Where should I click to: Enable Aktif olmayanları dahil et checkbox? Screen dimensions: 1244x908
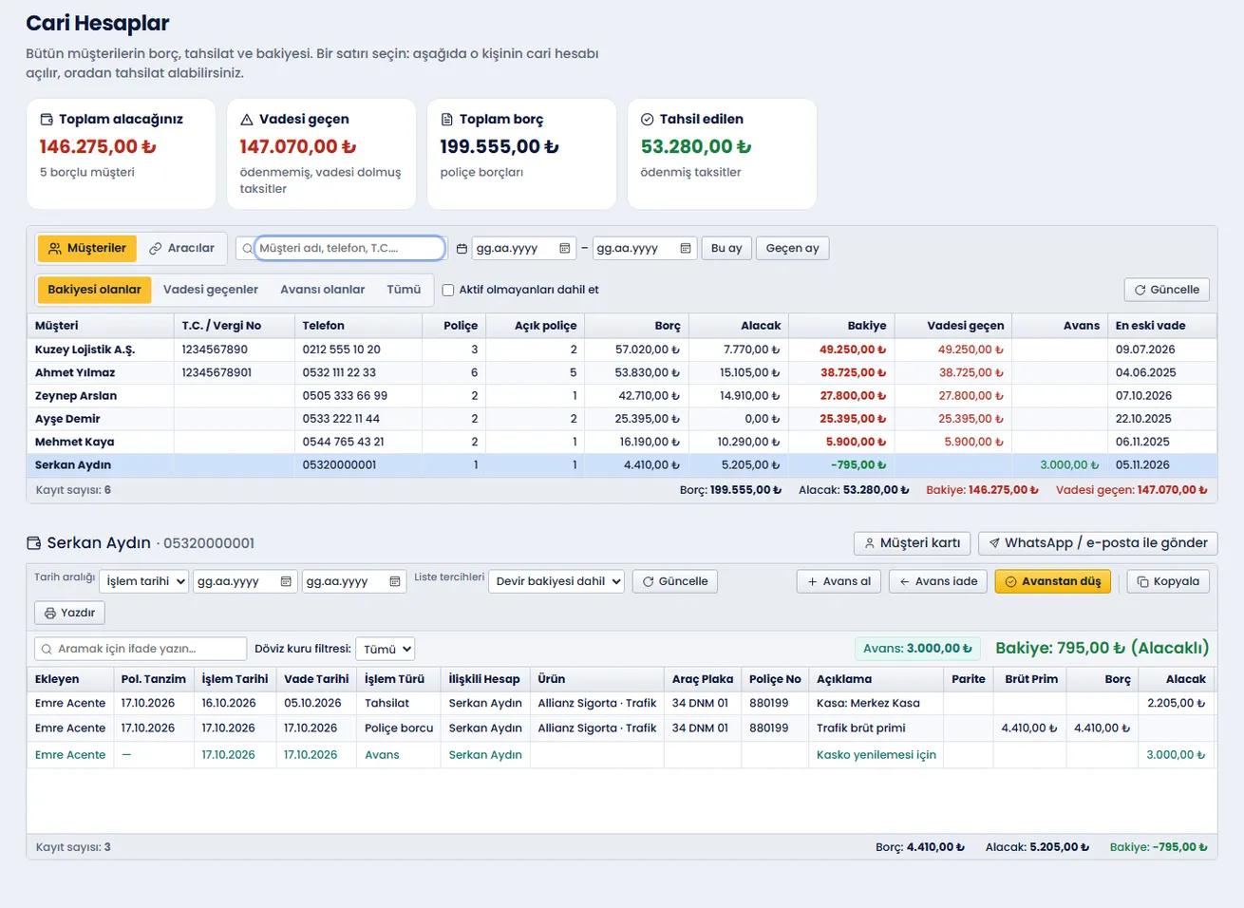coord(448,291)
